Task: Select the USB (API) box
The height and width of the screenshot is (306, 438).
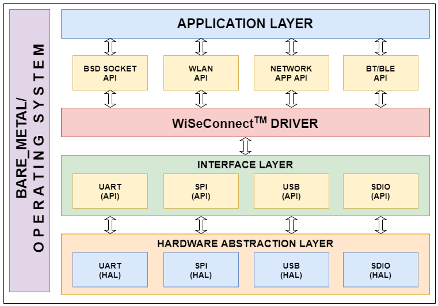Action: pyautogui.click(x=291, y=191)
